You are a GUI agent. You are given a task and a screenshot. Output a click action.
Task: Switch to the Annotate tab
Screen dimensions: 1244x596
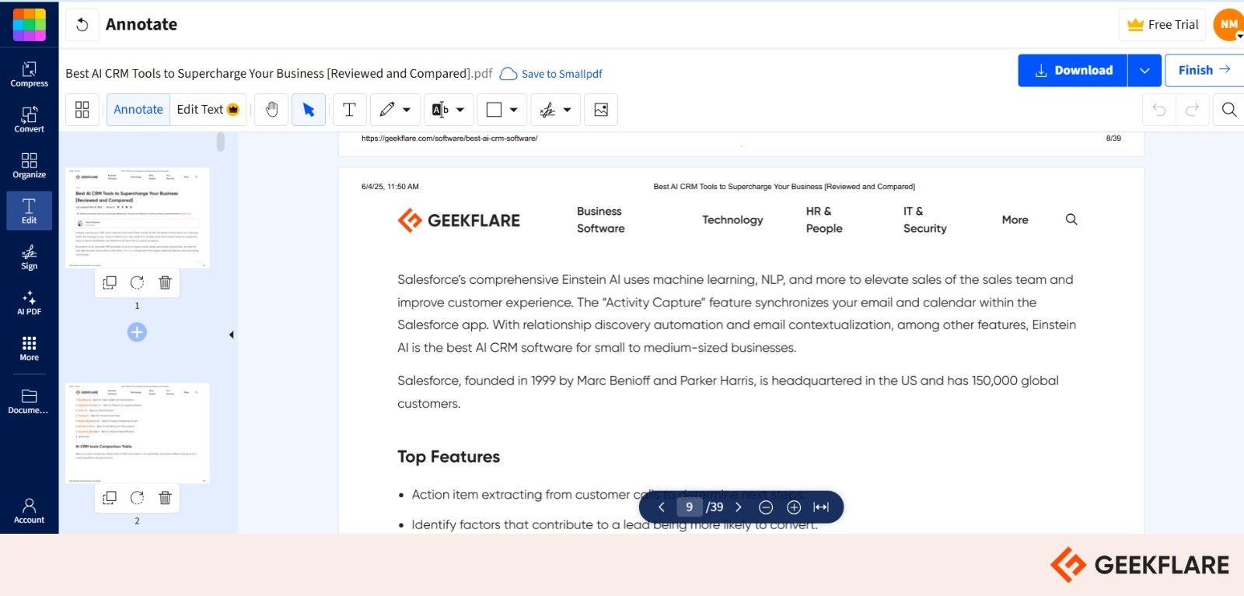pos(138,110)
